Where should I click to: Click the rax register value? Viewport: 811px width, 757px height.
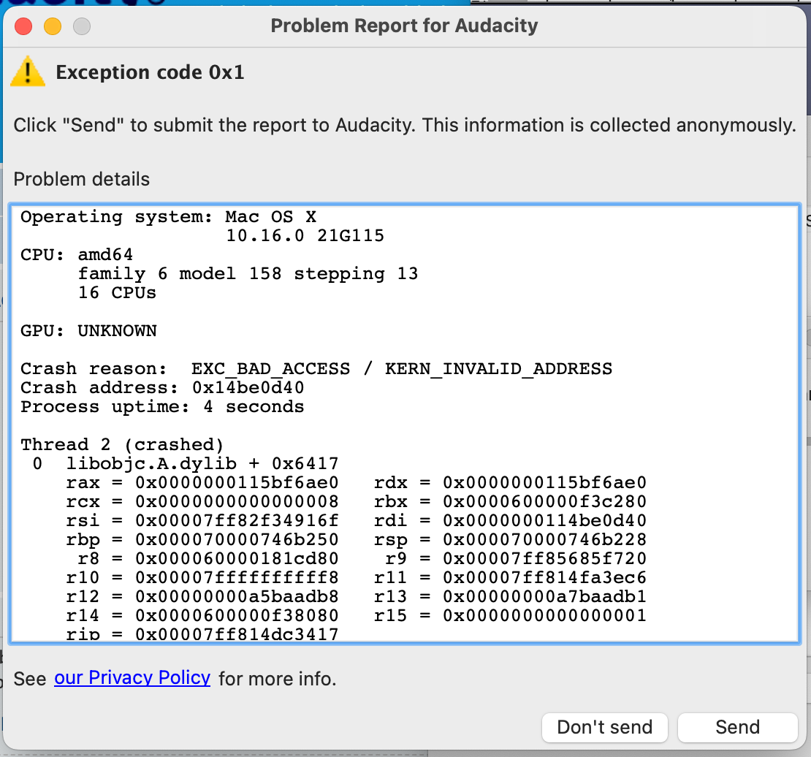[x=237, y=483]
